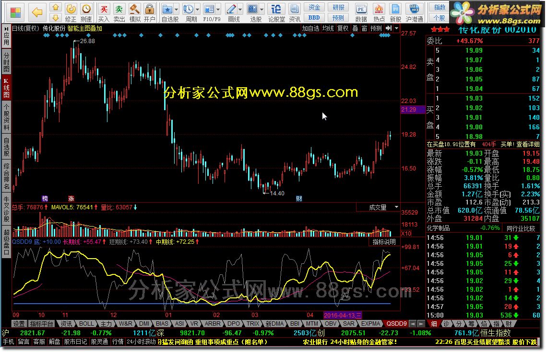Screen dimensions: 546x352
Task: Click the page-up yellow arrow icon
Action: (x=55, y=7)
